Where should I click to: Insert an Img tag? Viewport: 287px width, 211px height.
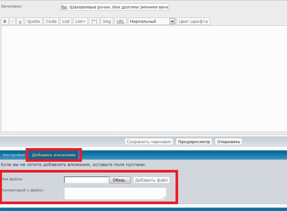tap(107, 22)
